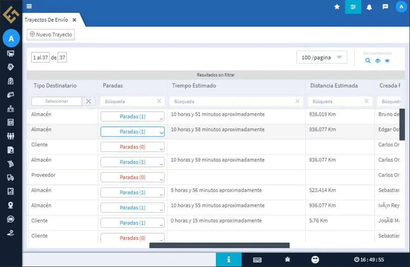Open the hamburger menu in top bar
410x267 pixels.
pyautogui.click(x=29, y=6)
